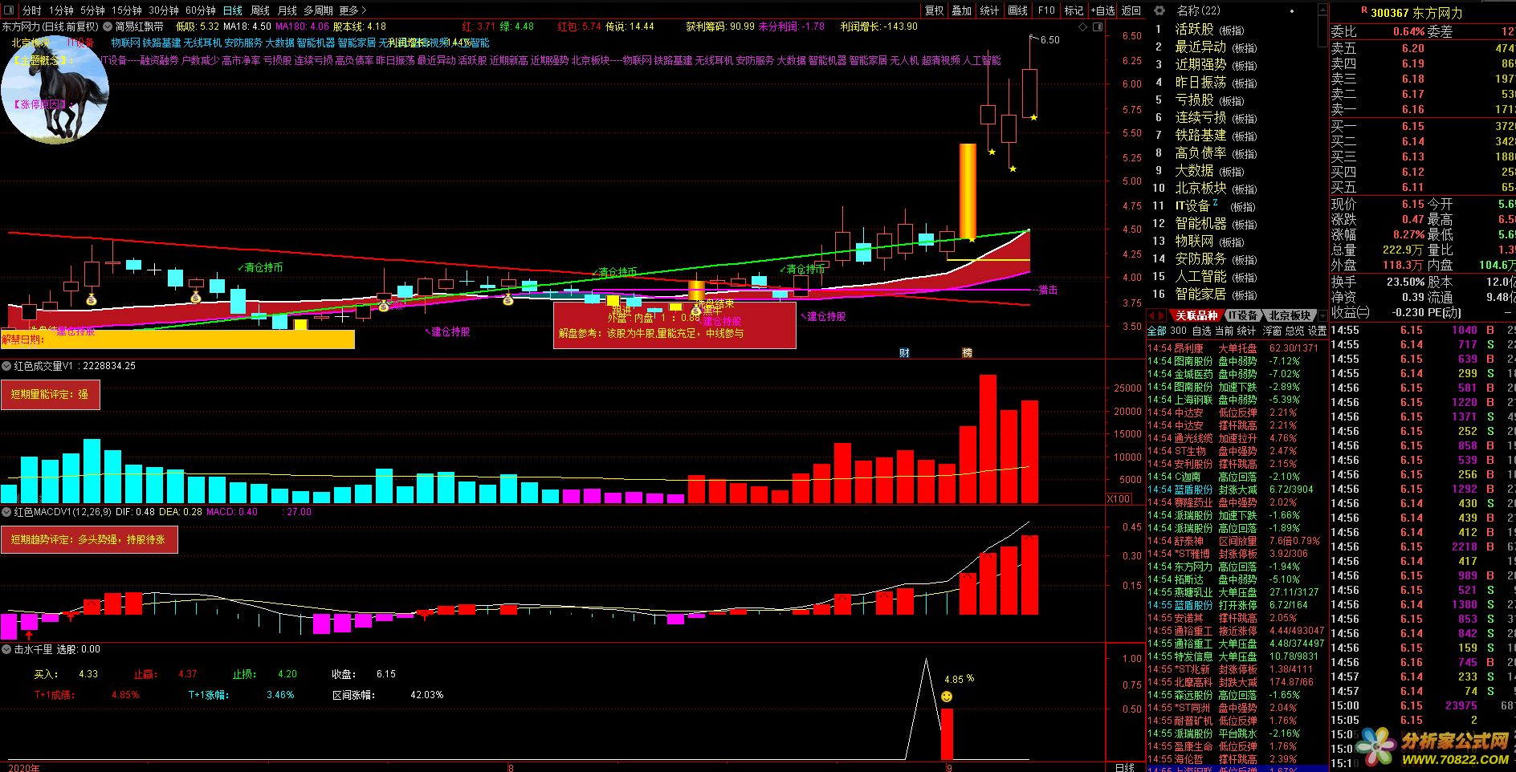The height and width of the screenshot is (772, 1516).
Task: Click the 东方网力 高位回落 alert row
Action: coord(1237,567)
